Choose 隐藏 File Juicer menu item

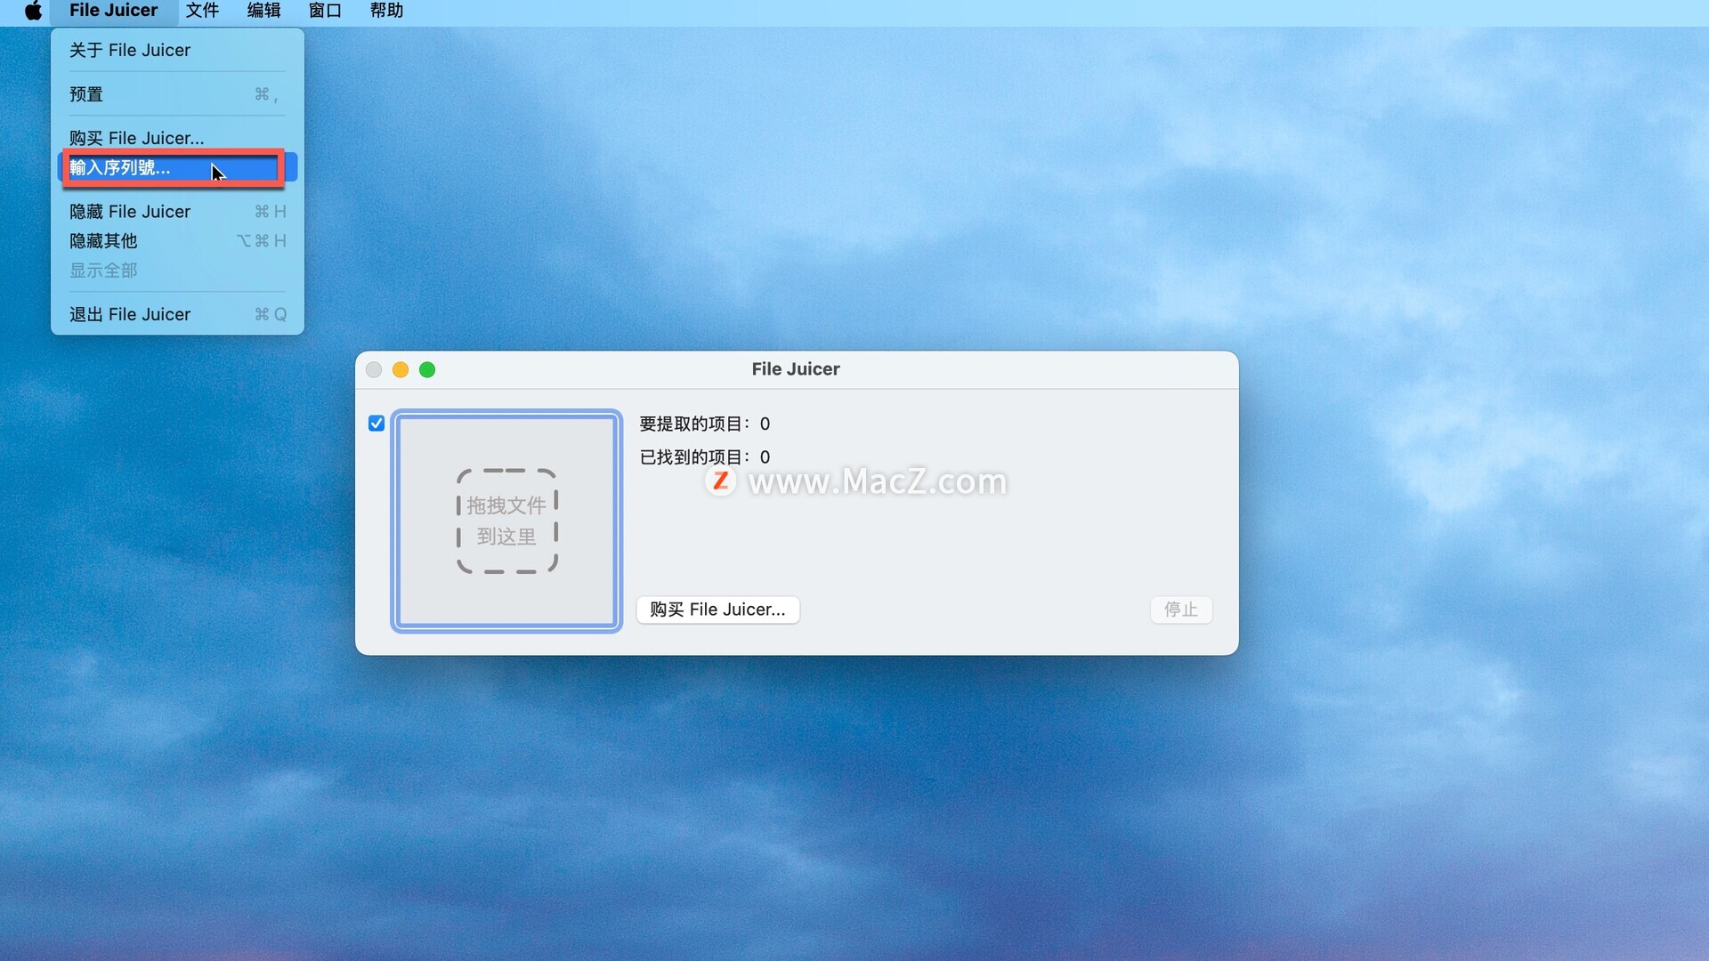[x=130, y=212]
